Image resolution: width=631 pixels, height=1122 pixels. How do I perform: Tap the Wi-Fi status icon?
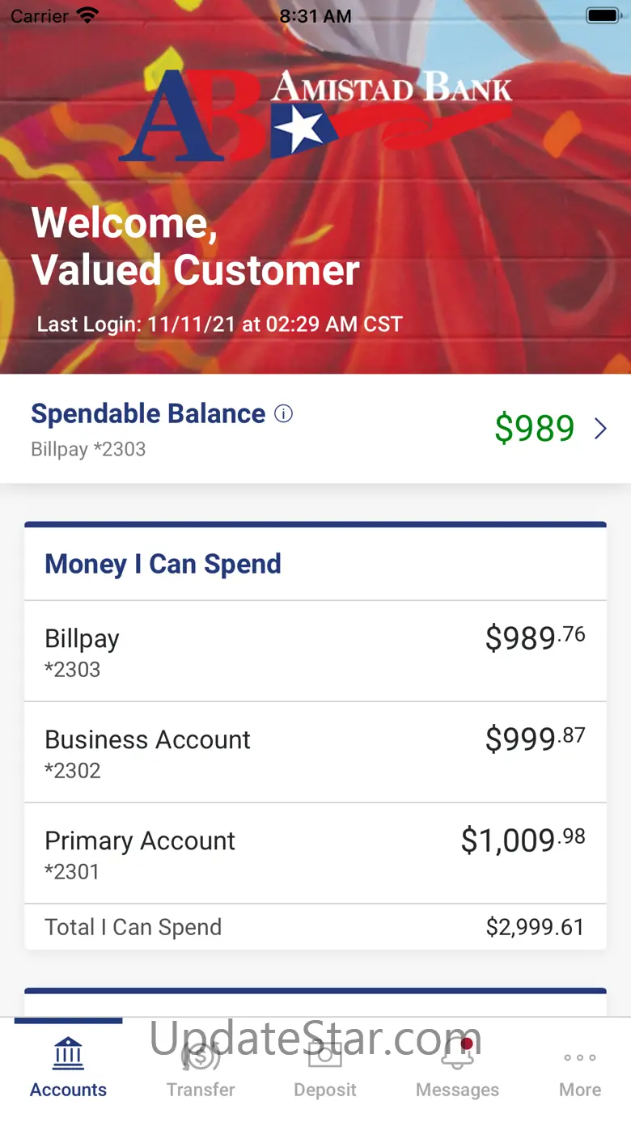[x=87, y=16]
